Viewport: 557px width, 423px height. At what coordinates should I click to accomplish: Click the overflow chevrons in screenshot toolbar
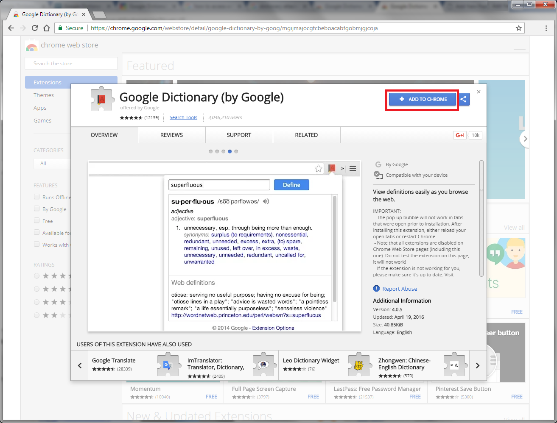(x=342, y=169)
